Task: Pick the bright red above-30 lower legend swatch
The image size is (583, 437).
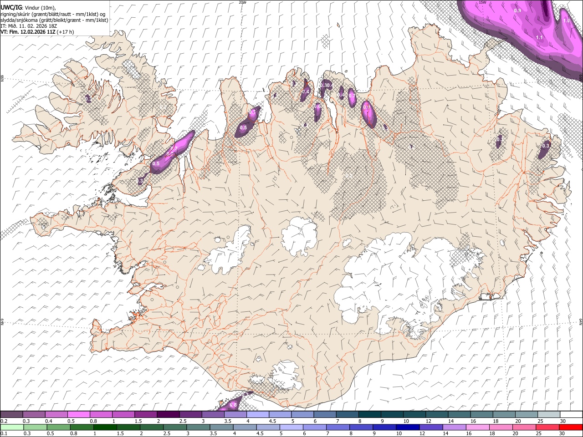Action: pyautogui.click(x=571, y=427)
